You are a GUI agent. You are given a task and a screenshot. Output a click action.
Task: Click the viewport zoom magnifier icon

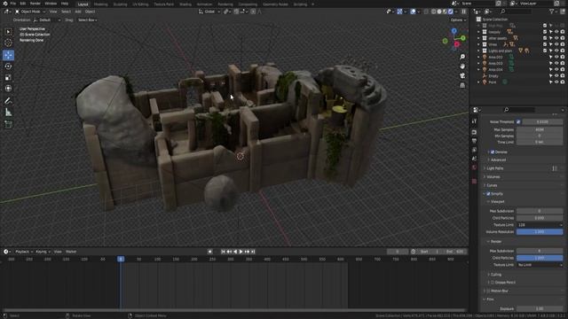462,57
